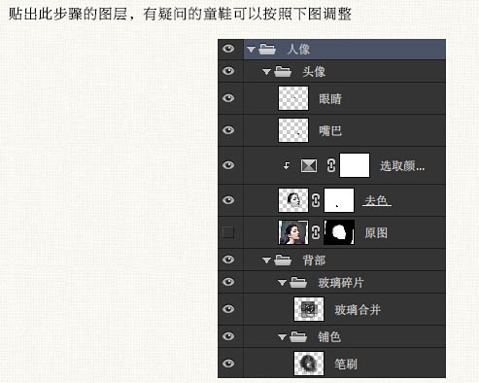Click the 背部 group folder icon
Viewport: 479px width, 383px height.
click(283, 260)
